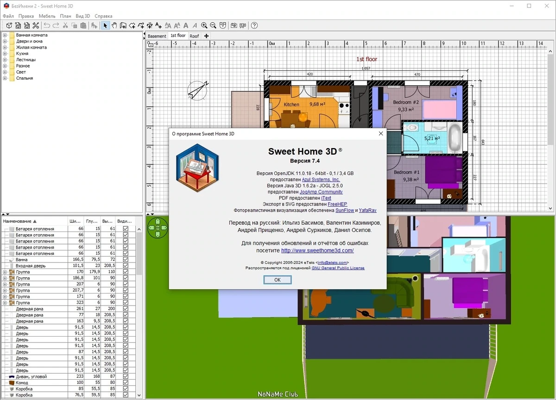
Task: Expand the Разное catalog folder
Action: click(5, 66)
